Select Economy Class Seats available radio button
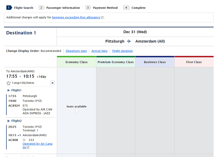The width and height of the screenshot is (219, 157). click(76, 111)
